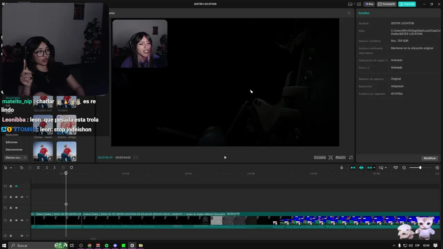Image resolution: width=443 pixels, height=249 pixels.
Task: Open the Efectos cor... dropdown
Action: (x=16, y=158)
